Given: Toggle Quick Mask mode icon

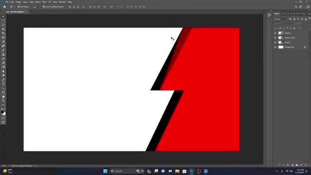Looking at the screenshot, I should 3,118.
